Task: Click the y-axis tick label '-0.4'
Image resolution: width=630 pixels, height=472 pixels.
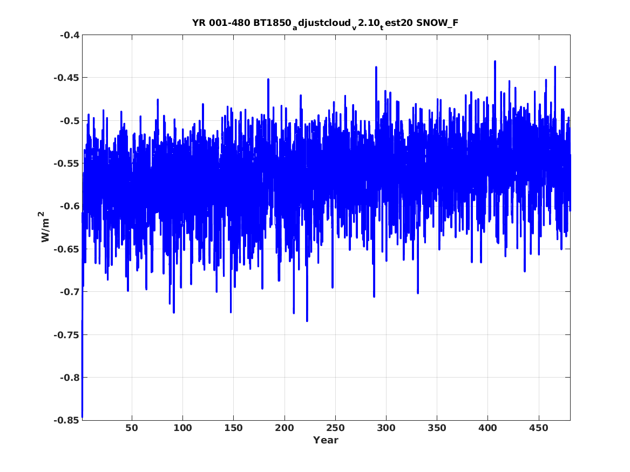Action: (x=70, y=35)
